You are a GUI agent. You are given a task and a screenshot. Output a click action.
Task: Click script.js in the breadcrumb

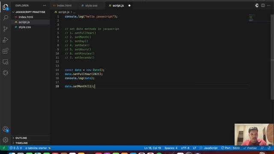pos(64,12)
